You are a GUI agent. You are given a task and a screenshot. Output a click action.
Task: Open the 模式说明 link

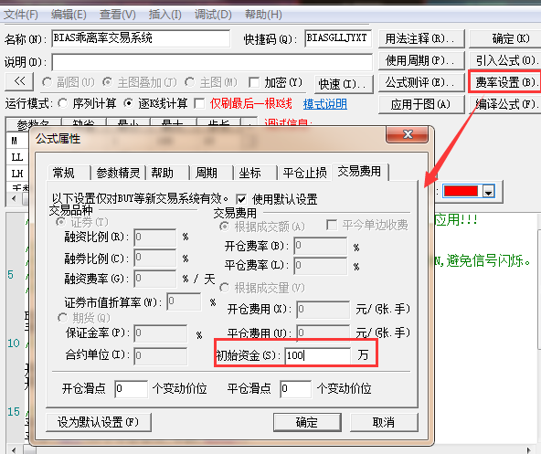point(325,104)
